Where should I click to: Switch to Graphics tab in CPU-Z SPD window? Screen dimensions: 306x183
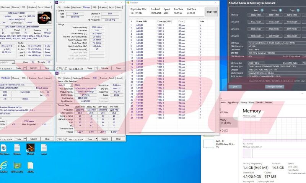point(103,78)
